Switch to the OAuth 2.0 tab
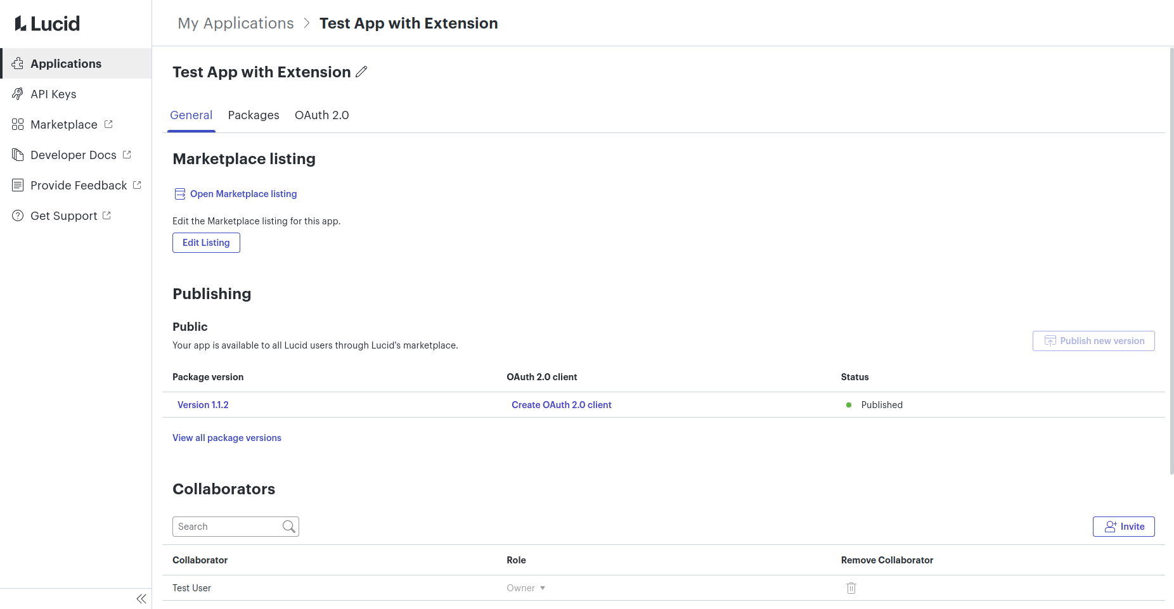 (x=322, y=115)
